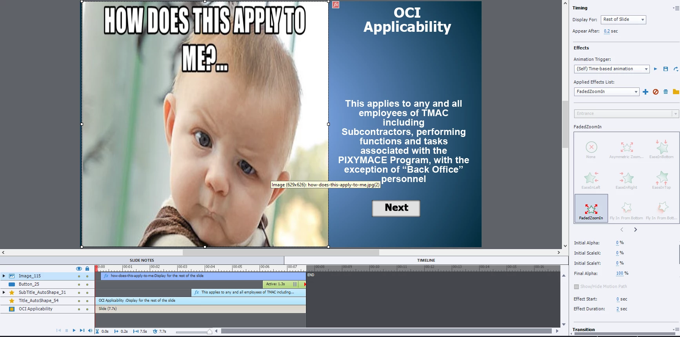680x337 pixels.
Task: Toggle visibility dot for Image_115
Action: coord(79,276)
